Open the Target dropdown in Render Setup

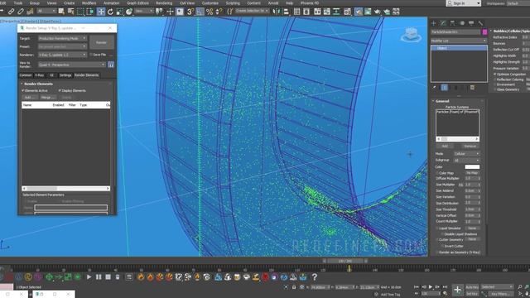tap(62, 39)
